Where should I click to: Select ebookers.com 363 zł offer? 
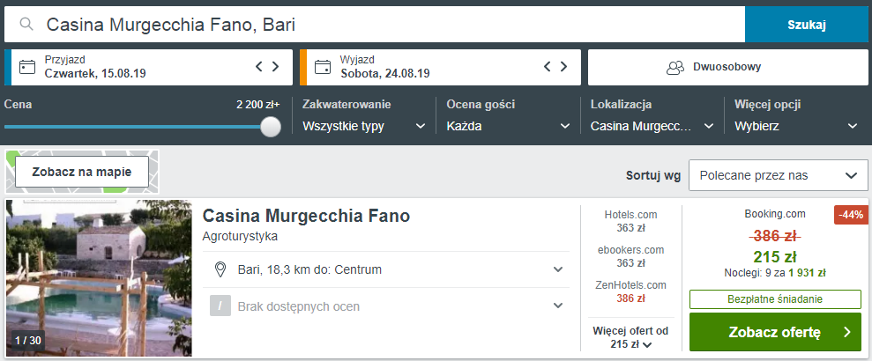point(630,256)
